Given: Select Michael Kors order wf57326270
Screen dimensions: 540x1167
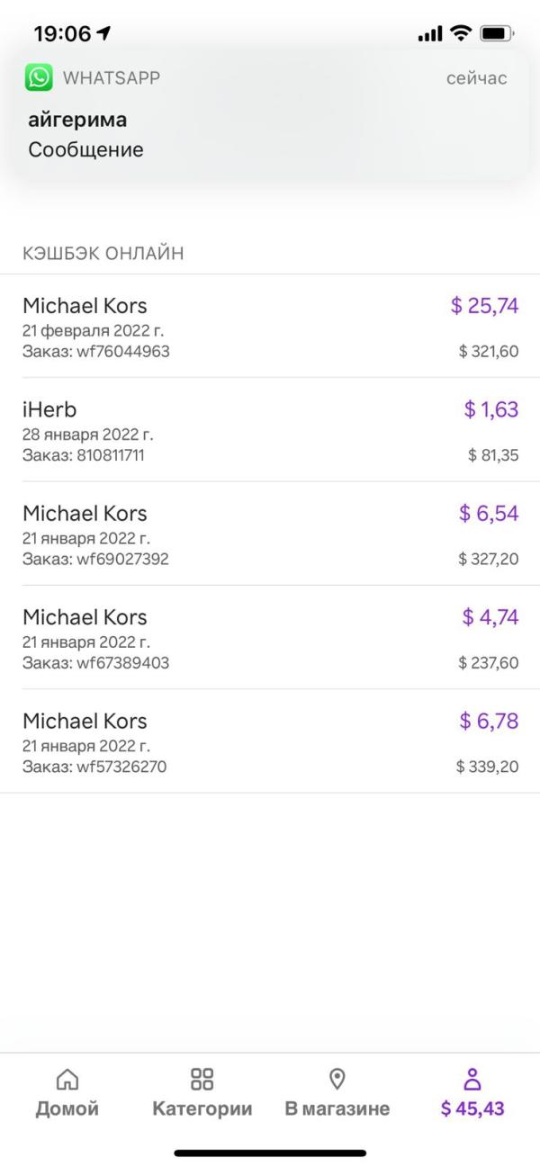Looking at the screenshot, I should click(270, 741).
